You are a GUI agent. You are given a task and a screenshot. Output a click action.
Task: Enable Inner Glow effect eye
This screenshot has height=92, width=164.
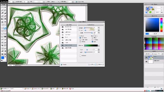[63, 35]
